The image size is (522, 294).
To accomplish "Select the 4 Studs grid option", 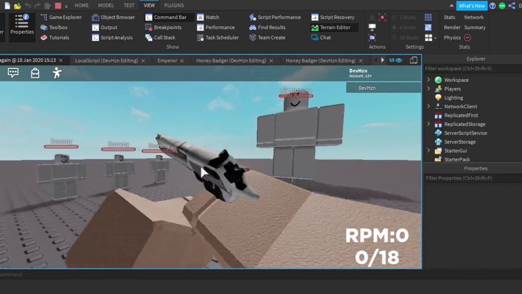I will [x=403, y=27].
